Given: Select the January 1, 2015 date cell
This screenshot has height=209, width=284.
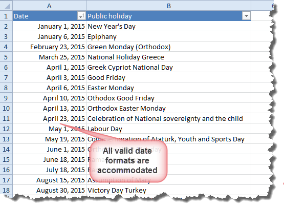Looking at the screenshot, I should (x=49, y=26).
